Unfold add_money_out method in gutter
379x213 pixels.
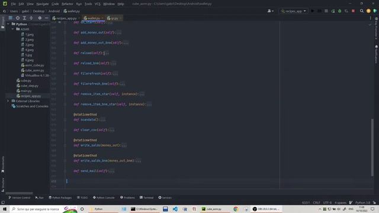pos(65,33)
